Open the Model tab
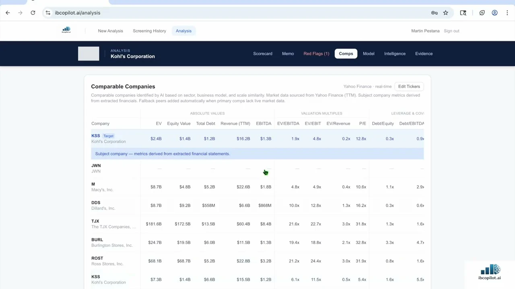 tap(369, 53)
